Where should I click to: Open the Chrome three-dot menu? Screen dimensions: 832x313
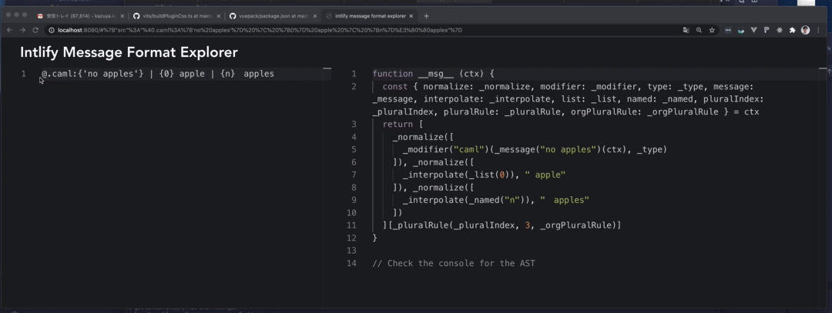tap(817, 30)
